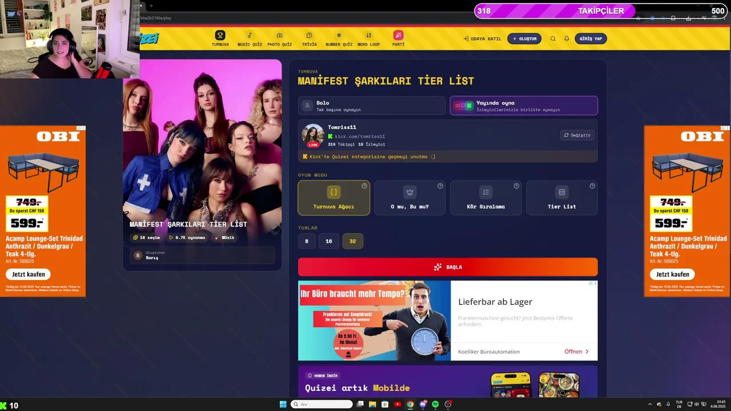Click the Müzik category tag

tap(225, 237)
